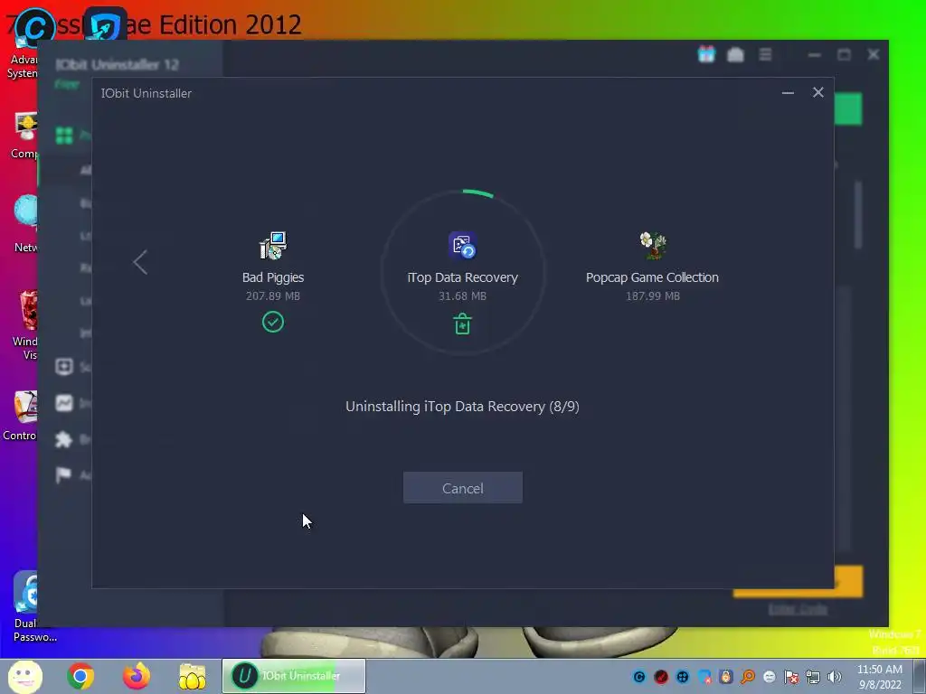Open the hamburger menu in the main window
Viewport: 926px width, 694px height.
pos(765,55)
